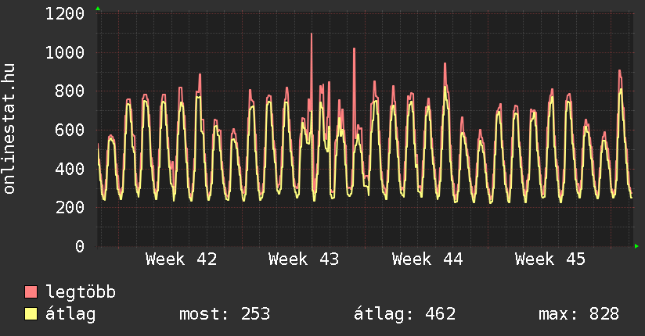645x336 pixels.
Task: Click the green arrow atop the y-axis
Action: click(98, 9)
